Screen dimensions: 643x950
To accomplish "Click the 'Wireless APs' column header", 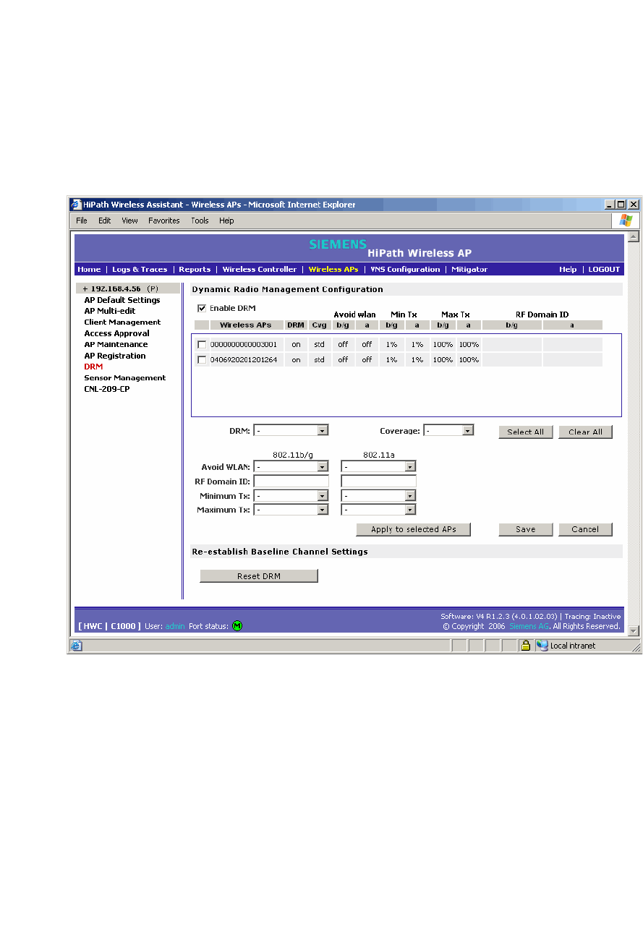I will [x=246, y=325].
